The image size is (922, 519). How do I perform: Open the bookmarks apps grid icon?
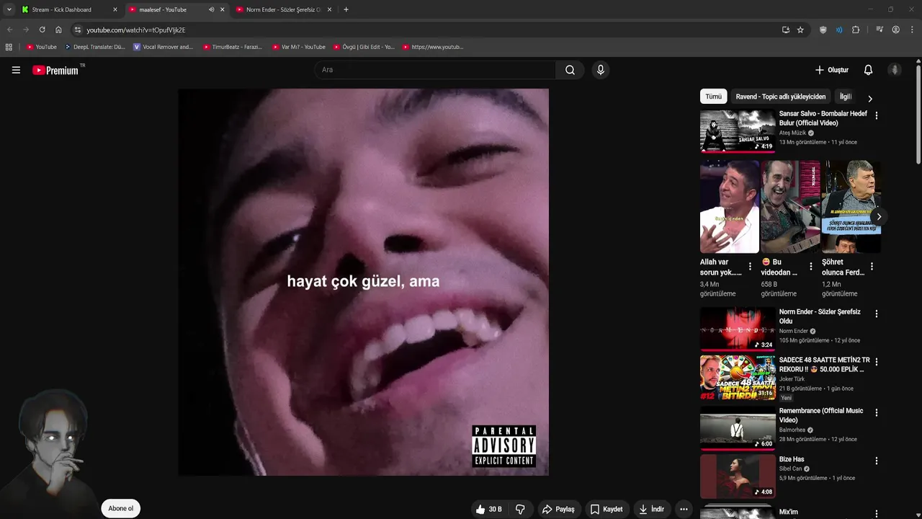[x=9, y=47]
